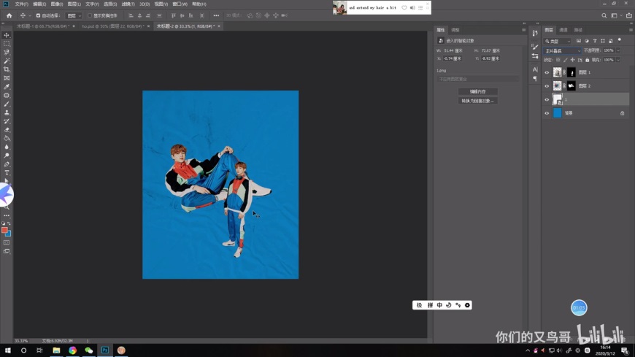Select the Magic Wand tool
Viewport: 635px width, 357px height.
click(x=7, y=61)
